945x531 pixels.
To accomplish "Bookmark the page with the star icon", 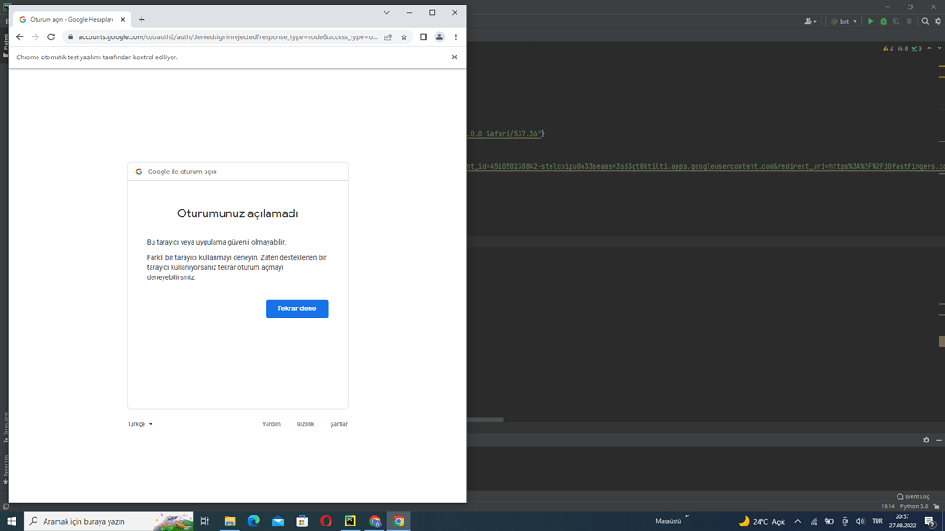I will pyautogui.click(x=404, y=37).
